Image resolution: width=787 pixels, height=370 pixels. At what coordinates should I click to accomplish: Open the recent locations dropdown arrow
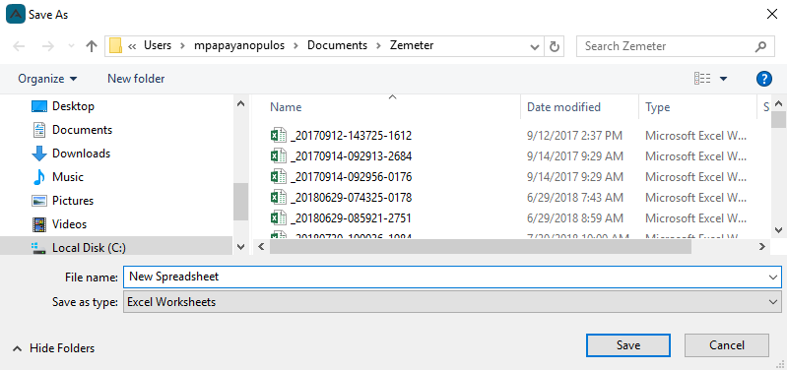[x=71, y=46]
